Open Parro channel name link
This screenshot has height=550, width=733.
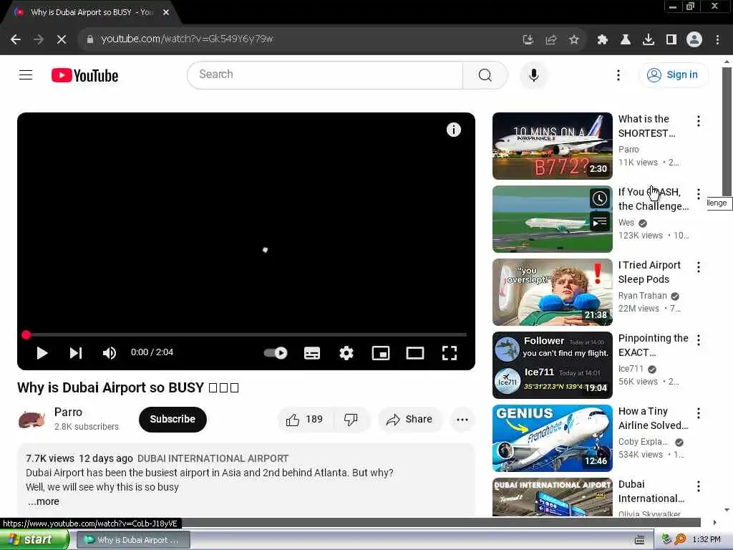(x=68, y=412)
